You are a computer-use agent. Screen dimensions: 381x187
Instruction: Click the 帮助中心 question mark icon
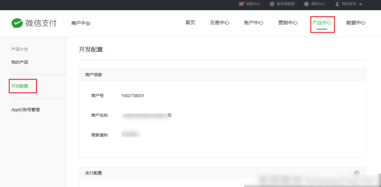[x=306, y=4]
